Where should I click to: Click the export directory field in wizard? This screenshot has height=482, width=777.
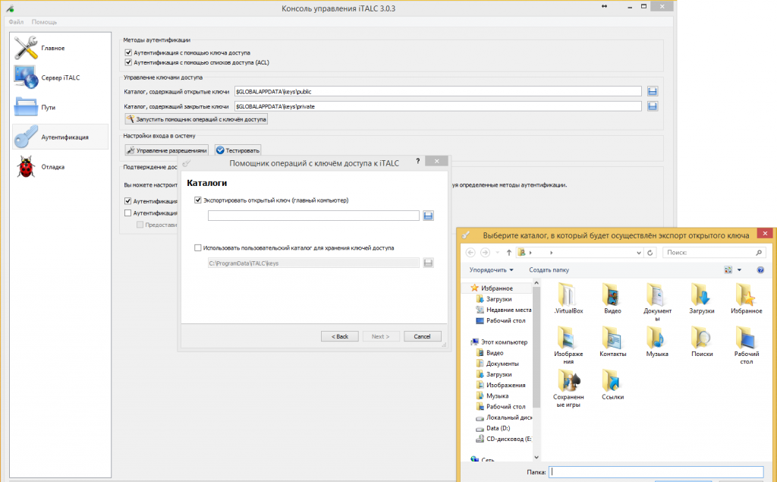313,216
